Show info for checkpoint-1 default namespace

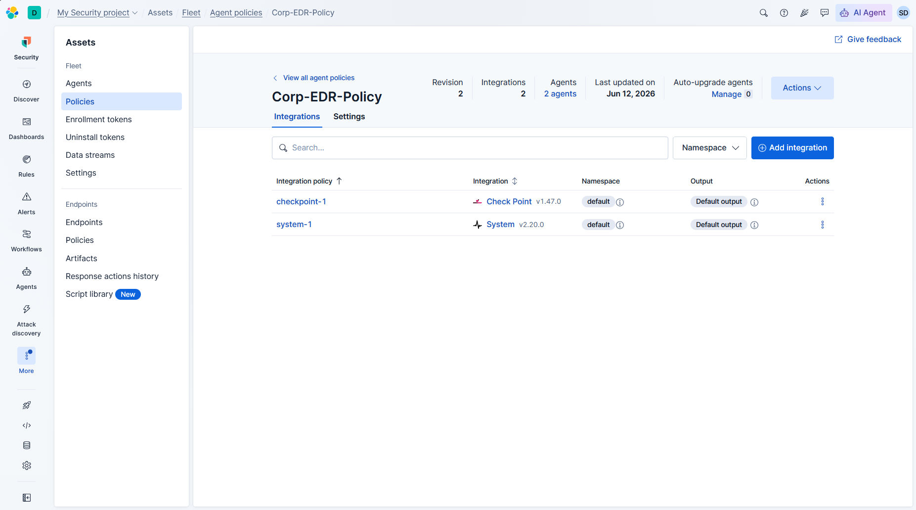click(x=620, y=202)
